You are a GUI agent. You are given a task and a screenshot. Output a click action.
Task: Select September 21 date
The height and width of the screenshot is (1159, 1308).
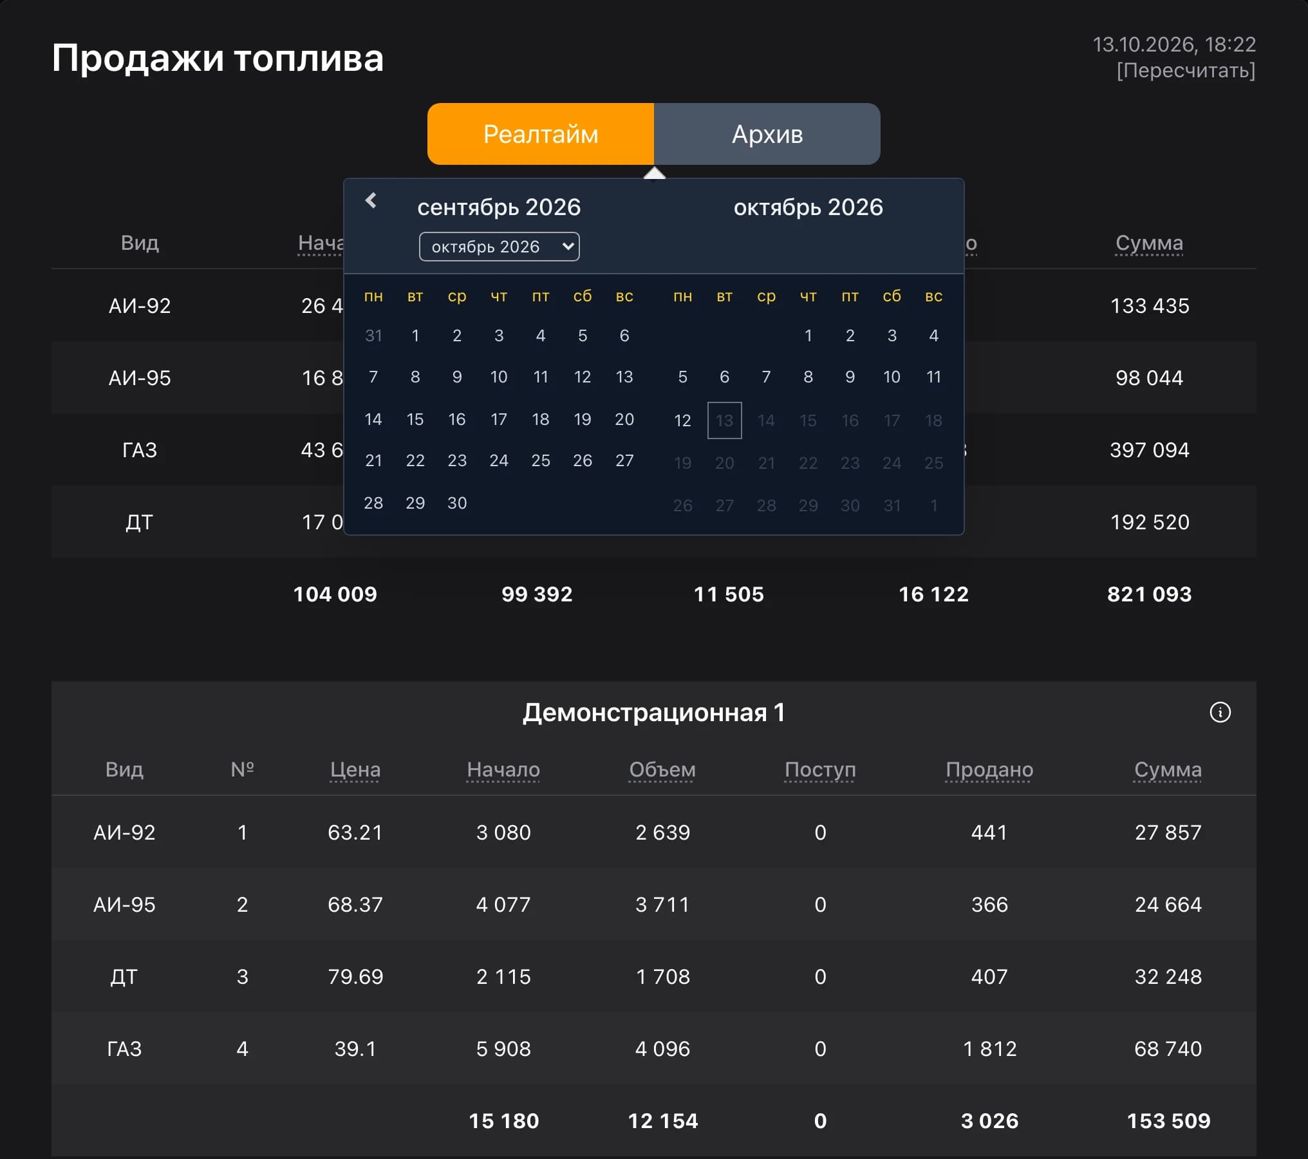[x=373, y=460]
